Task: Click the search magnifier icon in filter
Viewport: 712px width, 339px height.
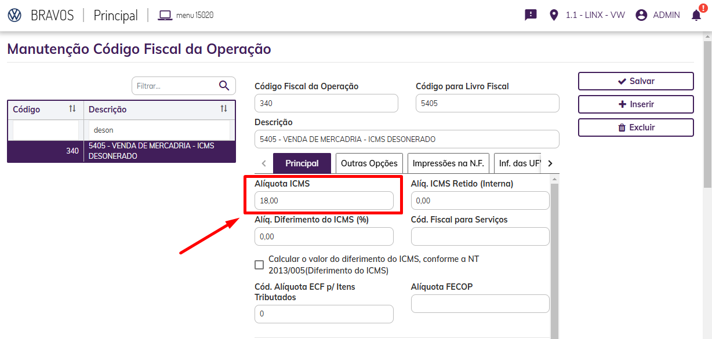Action: point(224,86)
